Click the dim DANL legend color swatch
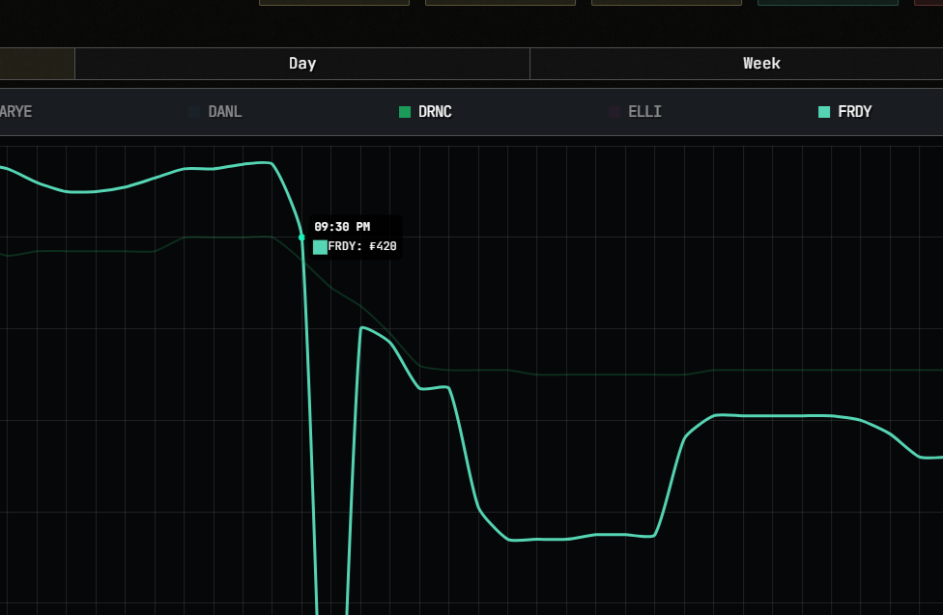943x615 pixels. coord(194,112)
